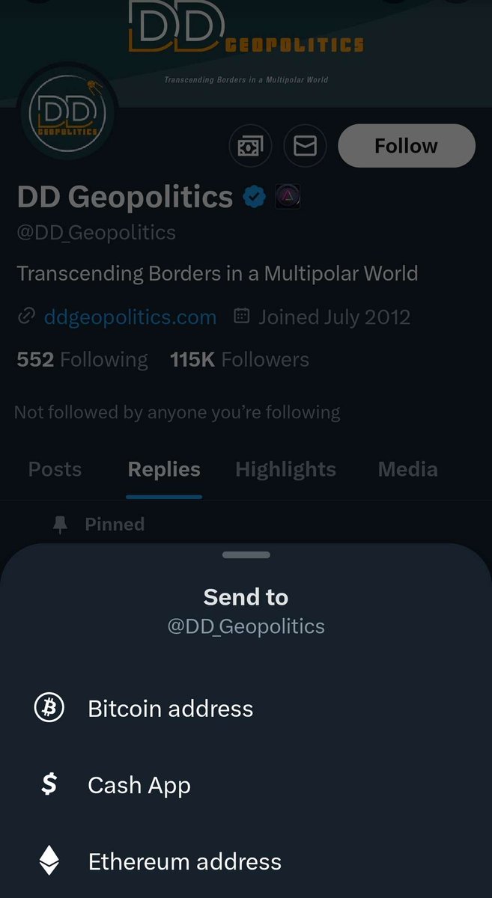Click the pin icon beside Pinned
Viewport: 492px width, 898px height.
[60, 525]
